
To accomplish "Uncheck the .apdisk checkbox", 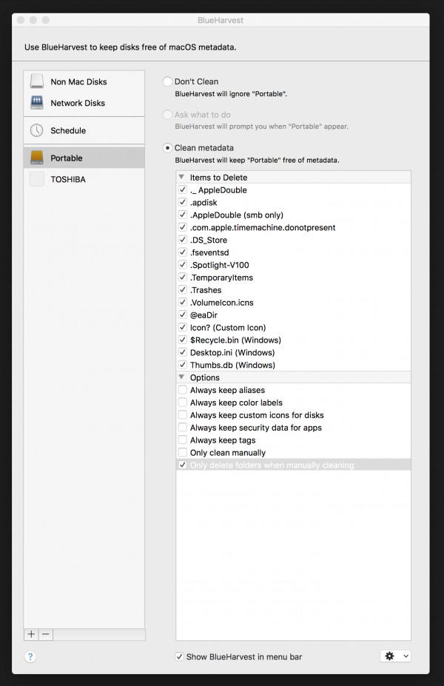I will [183, 202].
